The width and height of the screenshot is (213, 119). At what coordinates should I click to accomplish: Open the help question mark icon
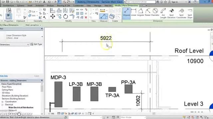click(x=195, y=2)
